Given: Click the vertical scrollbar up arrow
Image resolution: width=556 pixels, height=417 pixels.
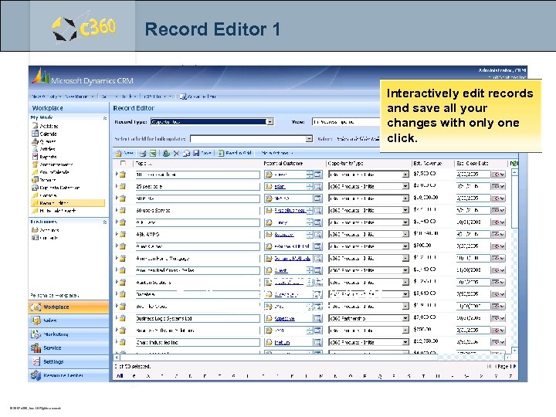Looking at the screenshot, I should pos(514,173).
